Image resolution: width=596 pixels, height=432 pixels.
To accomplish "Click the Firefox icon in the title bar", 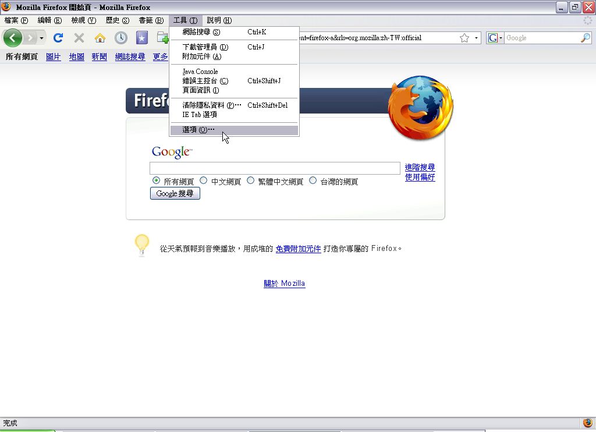I will (6, 7).
